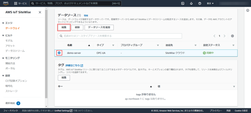
Task: Open プライバシー in the footer
Action: click(216, 111)
